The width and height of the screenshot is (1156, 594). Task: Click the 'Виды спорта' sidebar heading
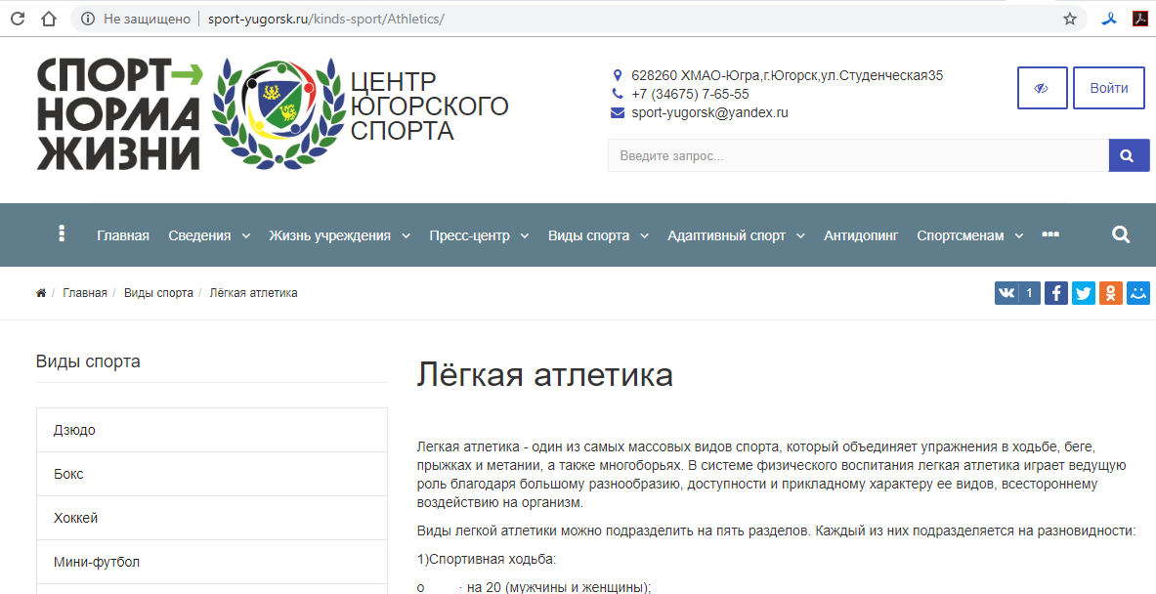coord(88,361)
